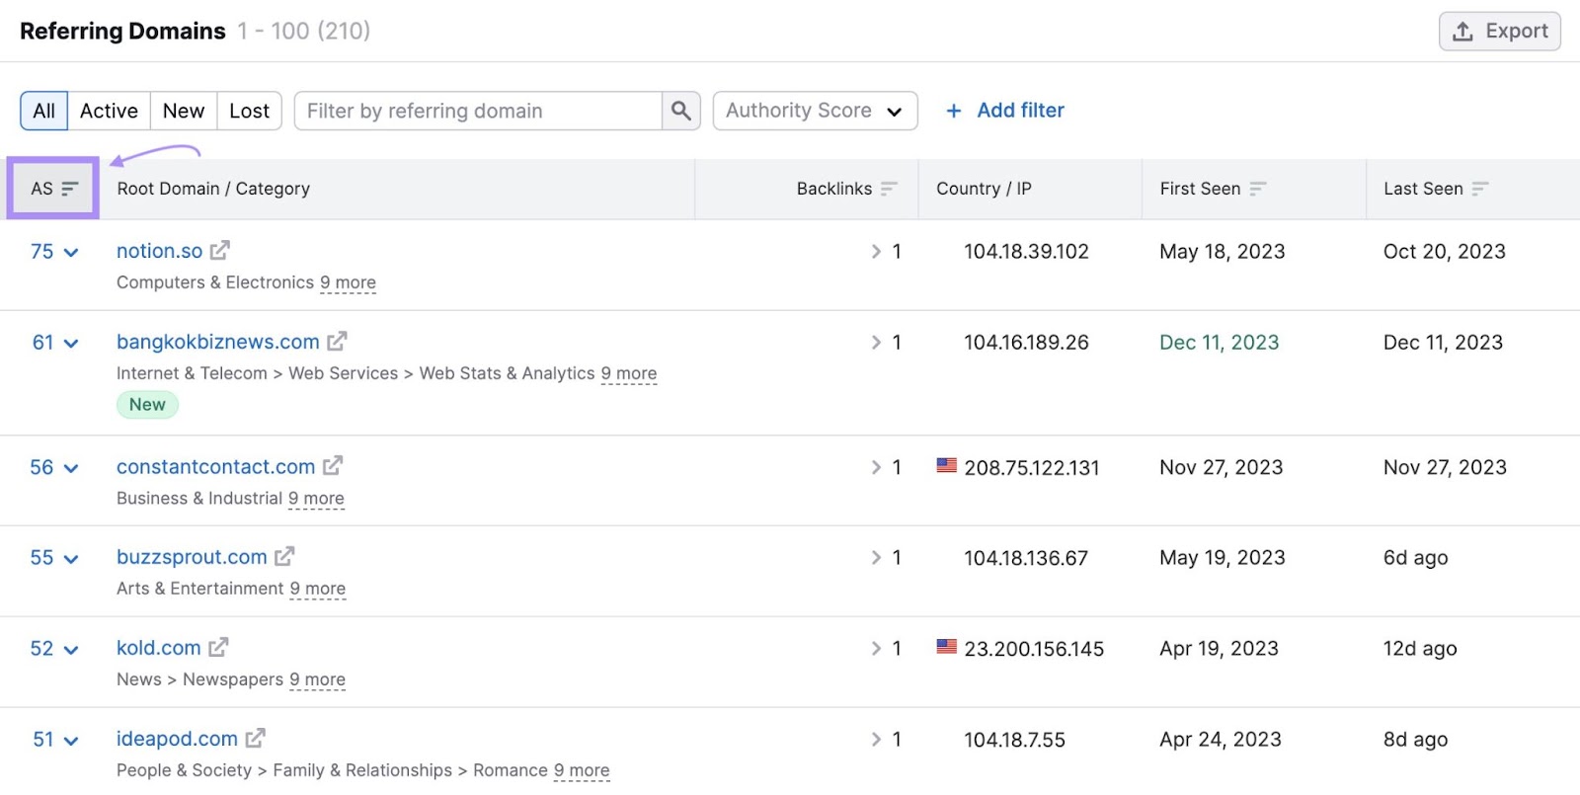This screenshot has height=795, width=1580.
Task: Show 9 more categories for kold.com
Action: coord(317,679)
